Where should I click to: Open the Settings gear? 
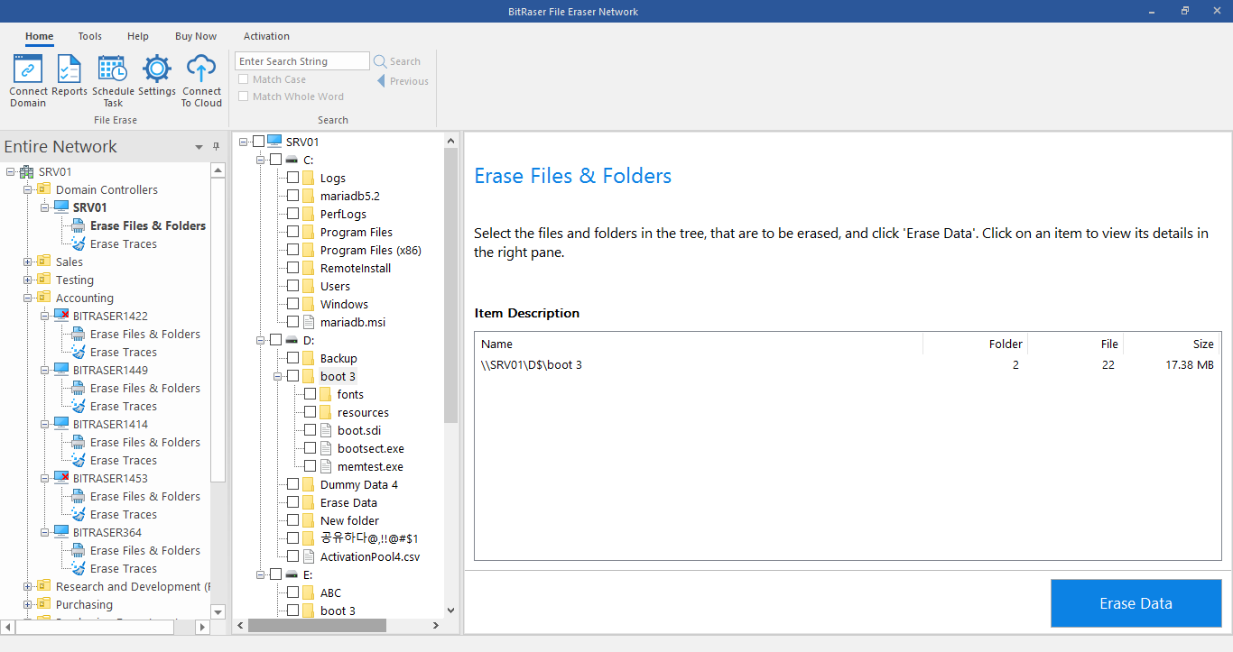click(x=157, y=69)
